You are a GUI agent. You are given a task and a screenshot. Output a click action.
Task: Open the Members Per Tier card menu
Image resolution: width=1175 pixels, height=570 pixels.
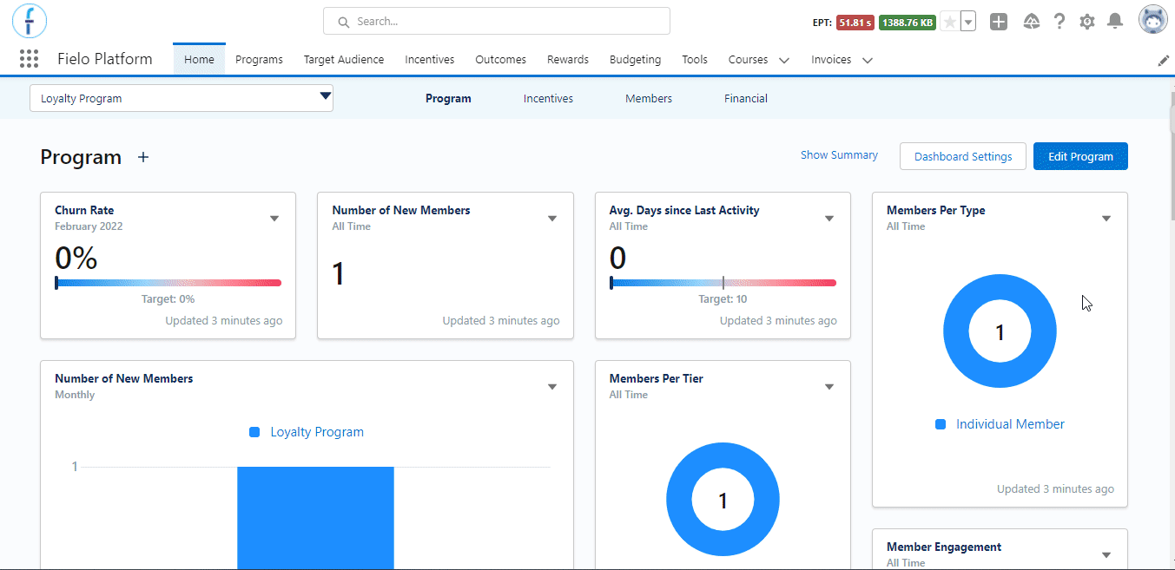pyautogui.click(x=828, y=387)
